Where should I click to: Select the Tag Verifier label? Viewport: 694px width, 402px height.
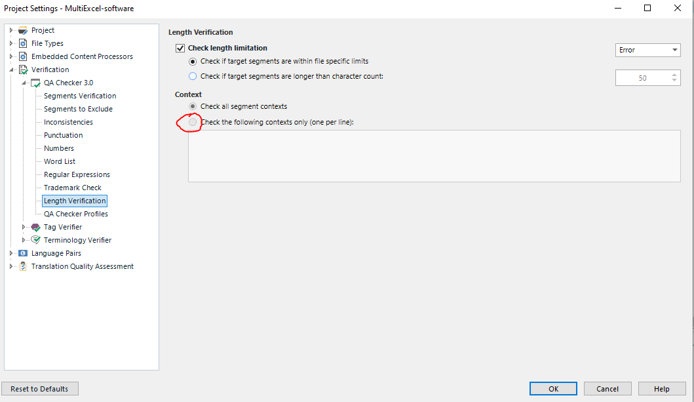(63, 227)
